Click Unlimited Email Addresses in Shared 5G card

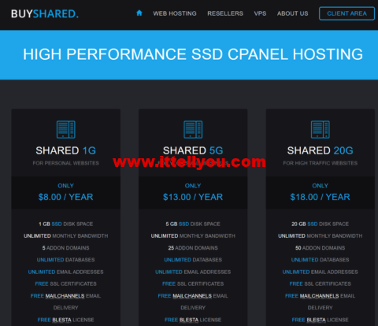click(193, 272)
